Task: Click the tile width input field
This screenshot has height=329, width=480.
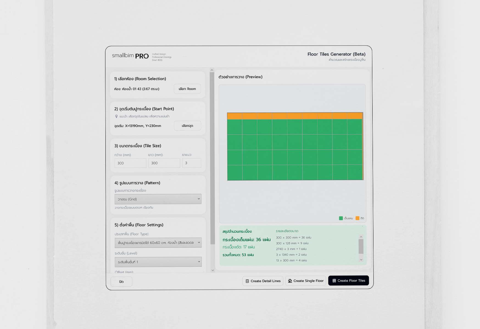Action: tap(130, 163)
